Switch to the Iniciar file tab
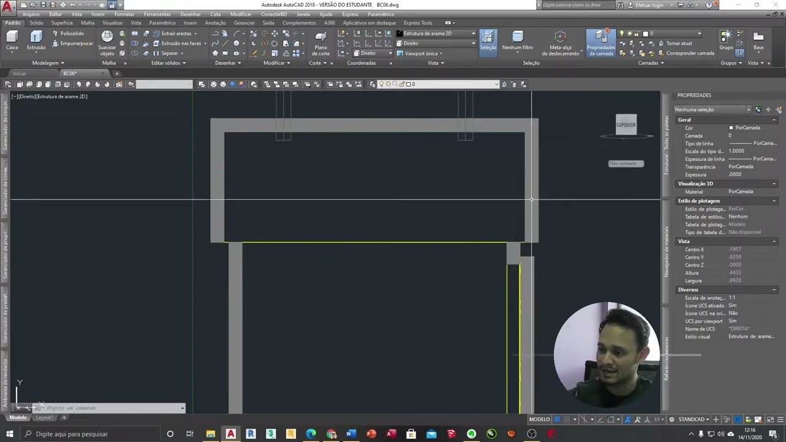The height and width of the screenshot is (442, 786). pyautogui.click(x=20, y=74)
